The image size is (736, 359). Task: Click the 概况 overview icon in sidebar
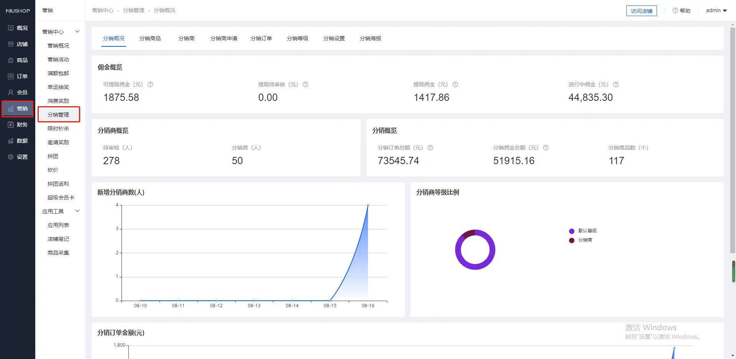[11, 28]
